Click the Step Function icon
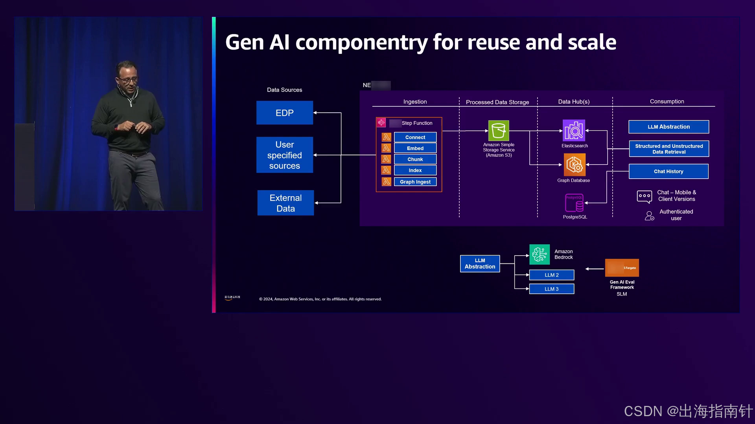Screen dimensions: 755x424 click(x=381, y=123)
